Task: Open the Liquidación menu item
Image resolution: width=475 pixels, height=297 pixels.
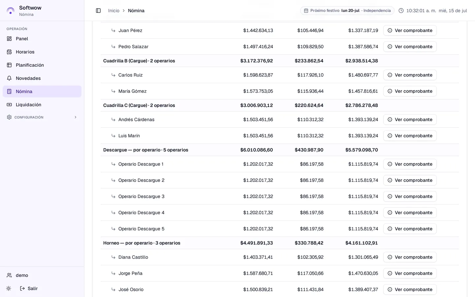Action: 42,105
